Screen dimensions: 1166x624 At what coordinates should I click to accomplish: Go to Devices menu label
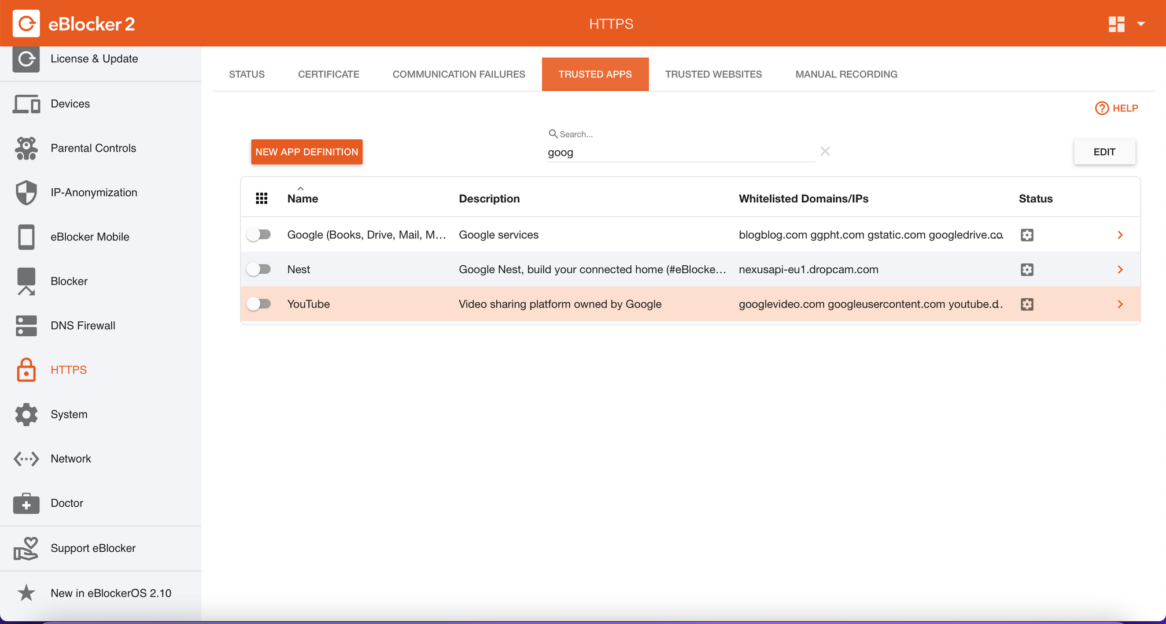pyautogui.click(x=70, y=104)
